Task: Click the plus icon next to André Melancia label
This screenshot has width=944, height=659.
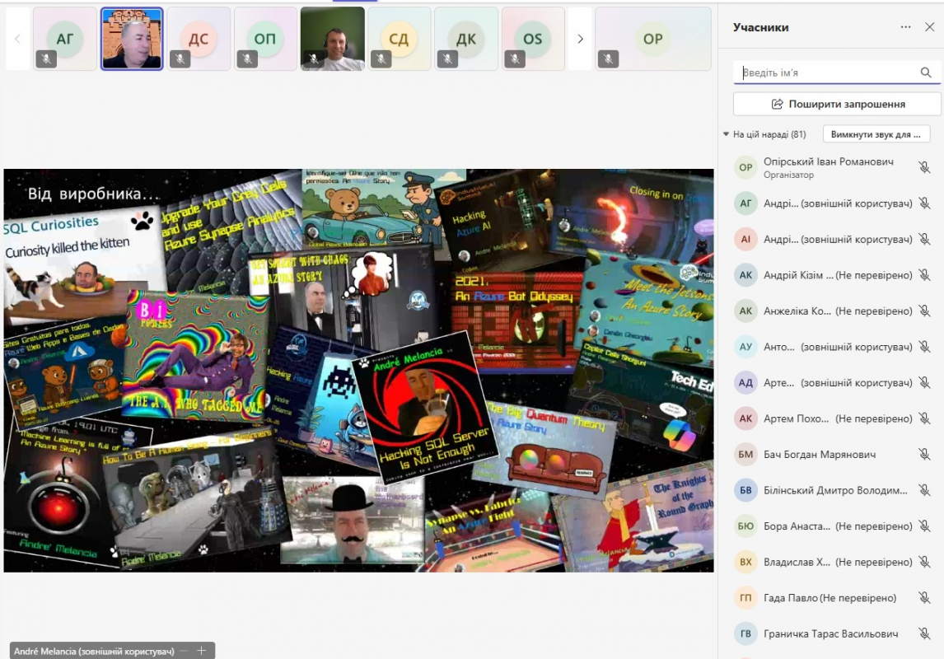Action: 201,651
